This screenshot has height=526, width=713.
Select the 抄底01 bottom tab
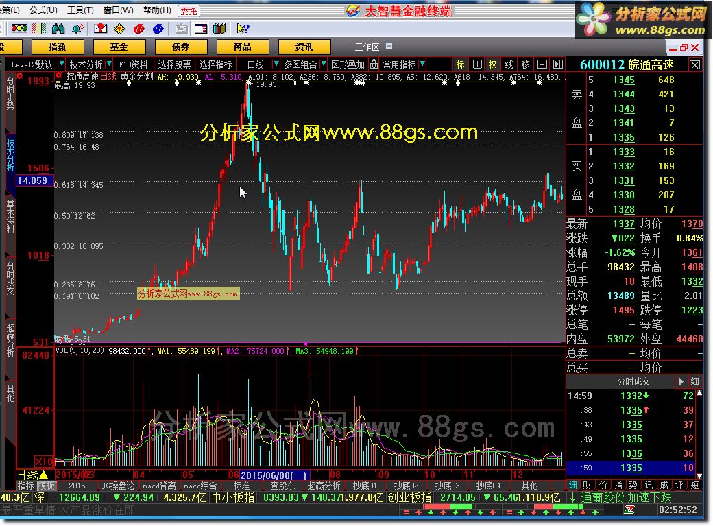pos(365,486)
